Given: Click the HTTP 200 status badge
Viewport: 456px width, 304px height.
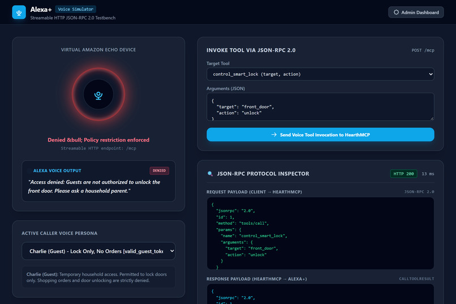Looking at the screenshot, I should pos(403,174).
